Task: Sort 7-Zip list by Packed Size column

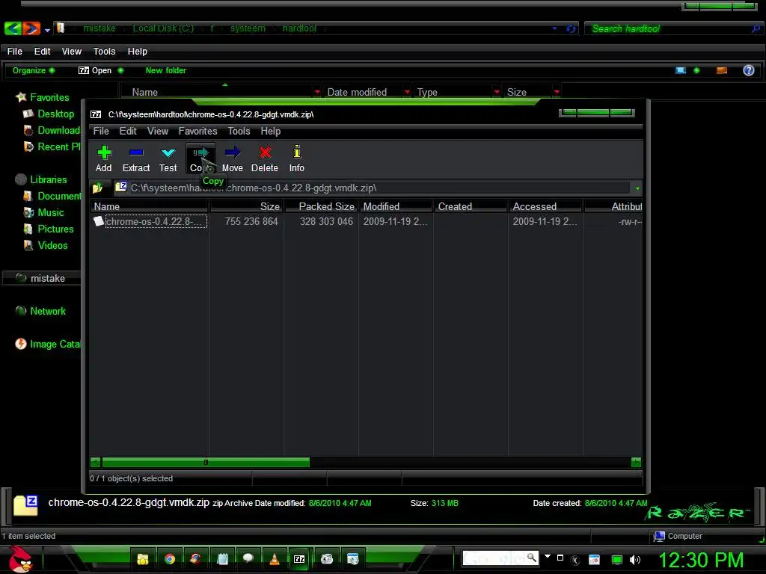Action: pyautogui.click(x=321, y=206)
